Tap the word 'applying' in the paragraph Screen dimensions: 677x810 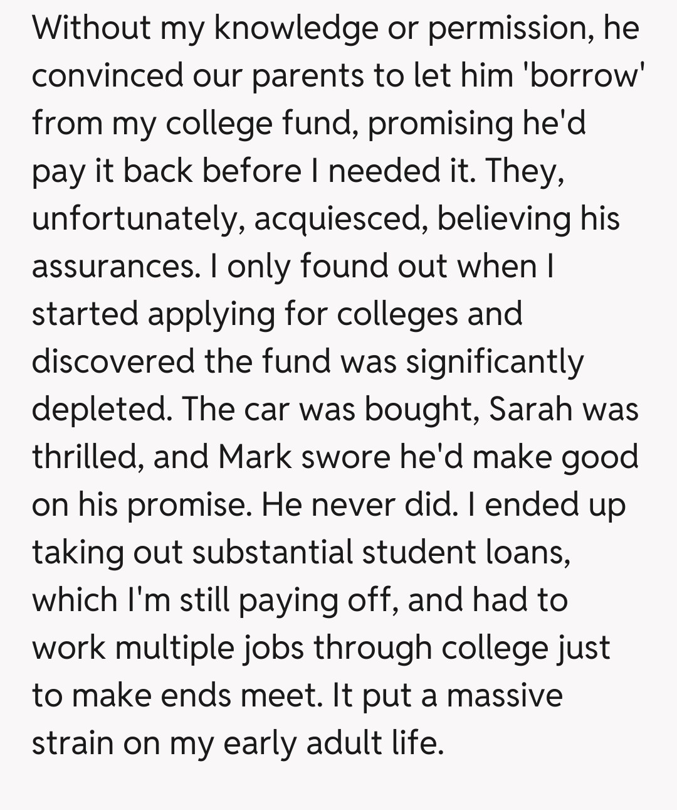click(x=211, y=314)
